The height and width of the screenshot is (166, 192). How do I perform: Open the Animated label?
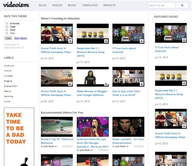[x=8, y=76]
